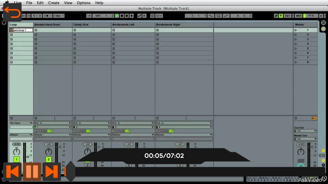Open Borderlands Right input channel 4 dropdown
This screenshot has height=184, width=328.
(184, 127)
